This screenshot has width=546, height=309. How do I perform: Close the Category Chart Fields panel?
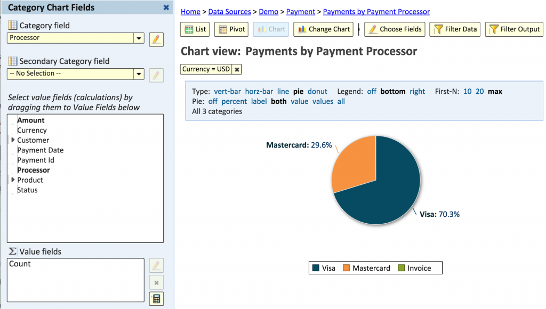pyautogui.click(x=166, y=7)
